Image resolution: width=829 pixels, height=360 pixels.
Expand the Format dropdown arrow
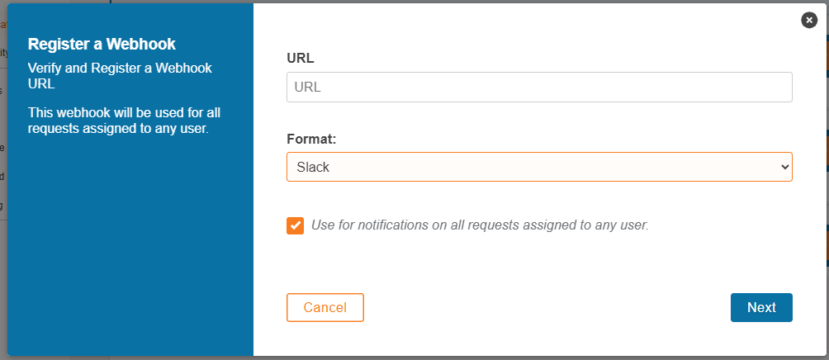(784, 167)
